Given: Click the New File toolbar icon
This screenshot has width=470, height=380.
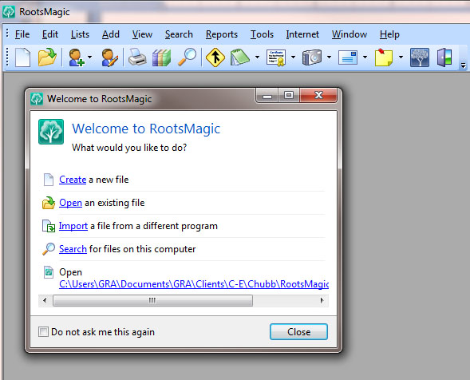Looking at the screenshot, I should pos(23,57).
